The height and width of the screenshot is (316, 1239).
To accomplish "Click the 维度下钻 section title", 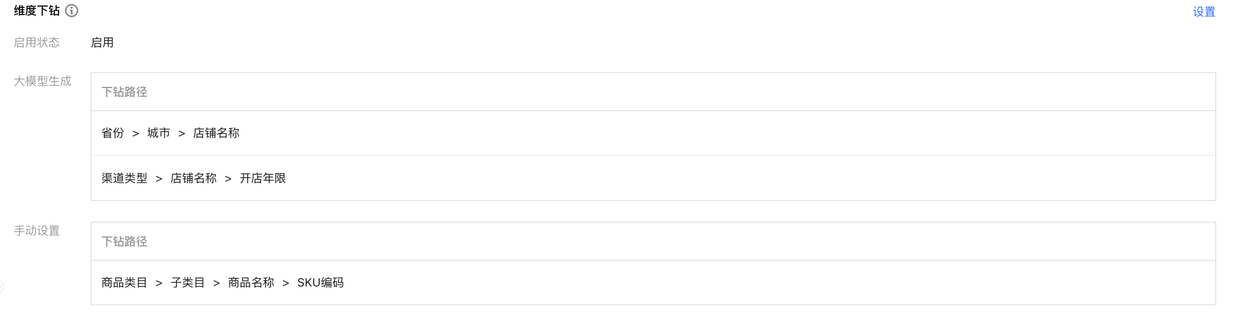I will 37,11.
